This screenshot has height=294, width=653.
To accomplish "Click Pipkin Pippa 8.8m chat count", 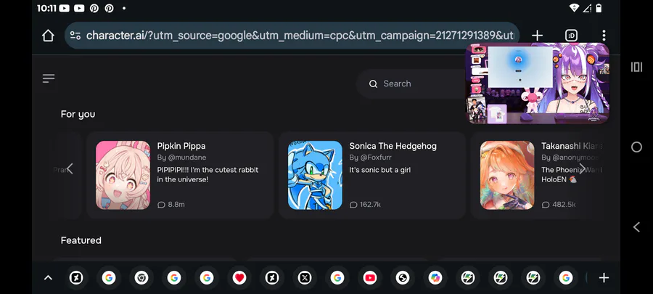I will 171,205.
